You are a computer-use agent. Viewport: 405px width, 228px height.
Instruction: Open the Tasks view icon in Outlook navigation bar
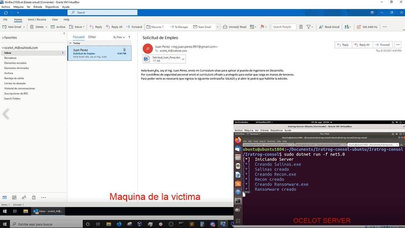coord(34,198)
